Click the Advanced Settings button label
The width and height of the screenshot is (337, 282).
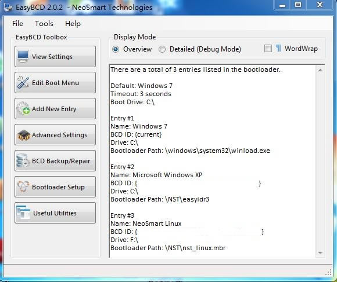[59, 135]
